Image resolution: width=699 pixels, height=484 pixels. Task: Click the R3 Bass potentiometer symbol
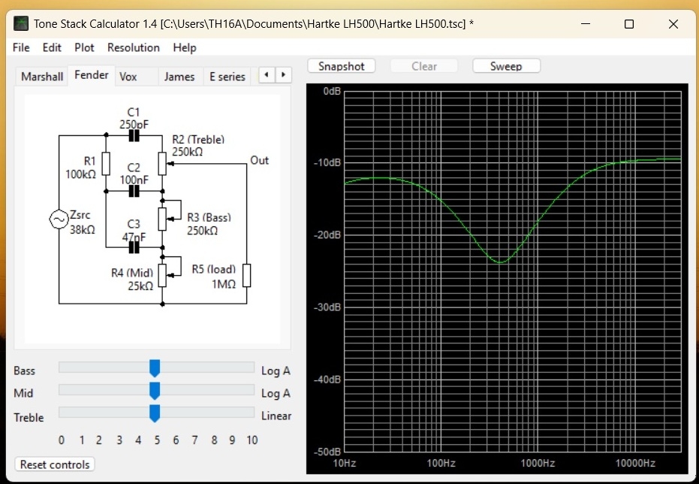point(162,219)
